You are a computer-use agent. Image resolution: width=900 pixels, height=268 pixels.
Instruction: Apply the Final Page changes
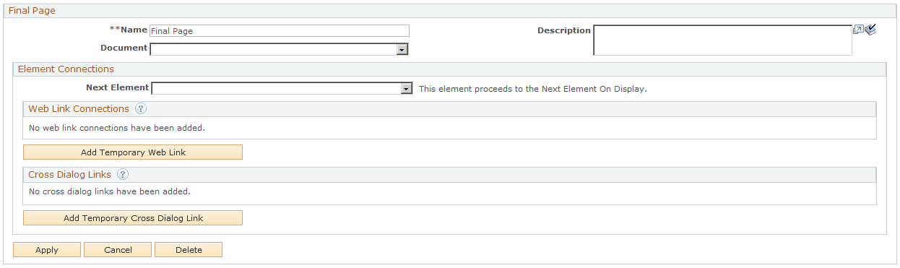click(47, 250)
